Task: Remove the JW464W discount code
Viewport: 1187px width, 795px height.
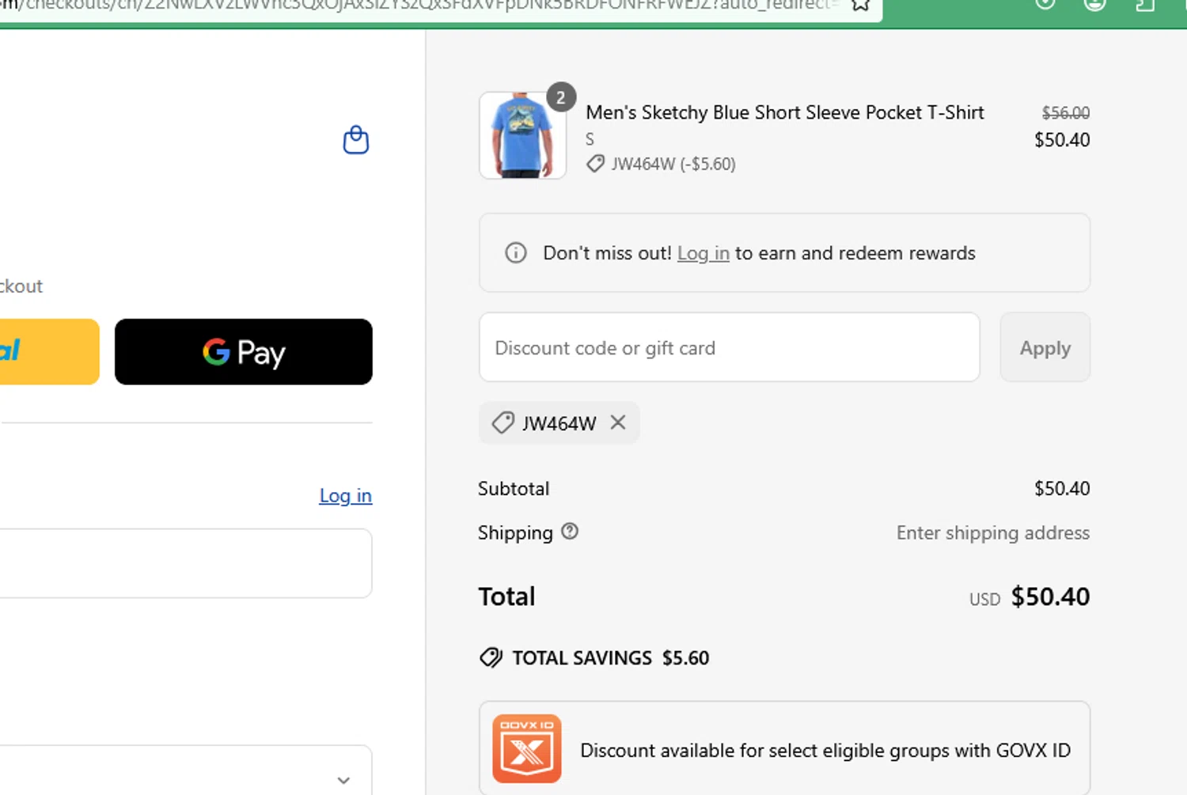Action: point(618,422)
